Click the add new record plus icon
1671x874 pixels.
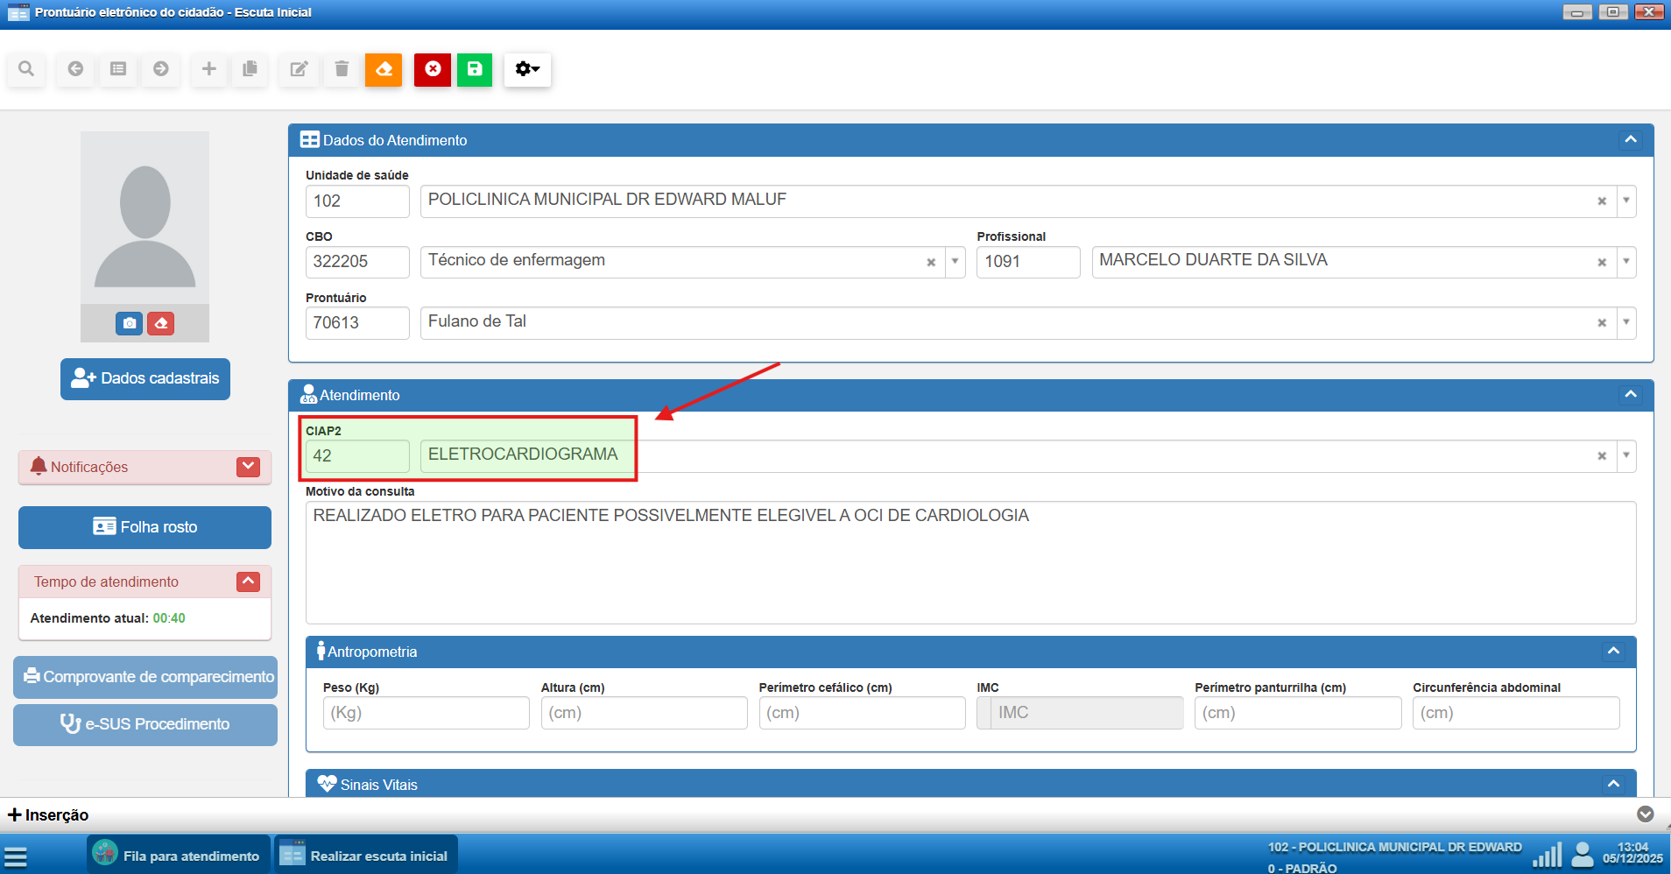(x=208, y=69)
